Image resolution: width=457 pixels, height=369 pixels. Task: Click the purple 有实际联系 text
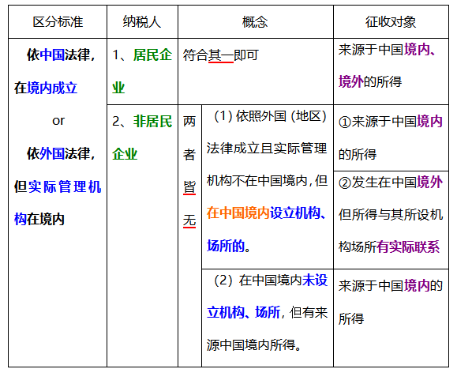point(408,247)
